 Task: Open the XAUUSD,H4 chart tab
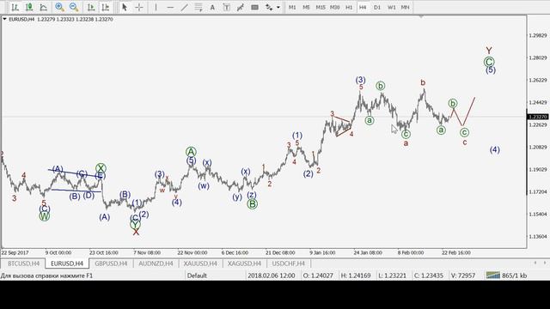coord(200,264)
